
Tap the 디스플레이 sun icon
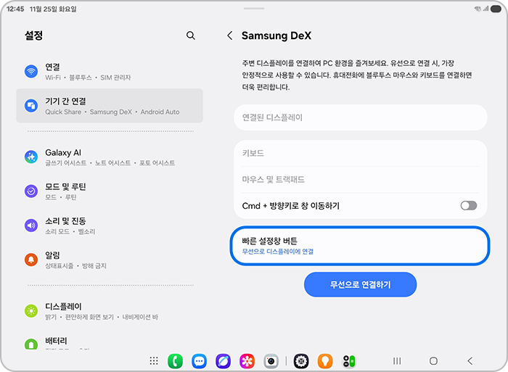31,311
